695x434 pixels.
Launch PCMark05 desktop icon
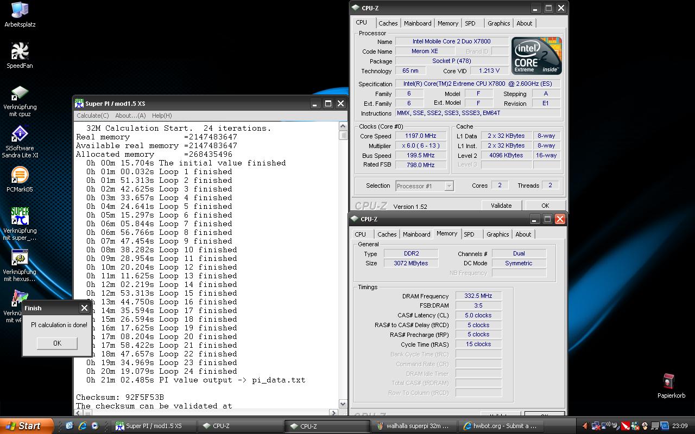point(20,180)
